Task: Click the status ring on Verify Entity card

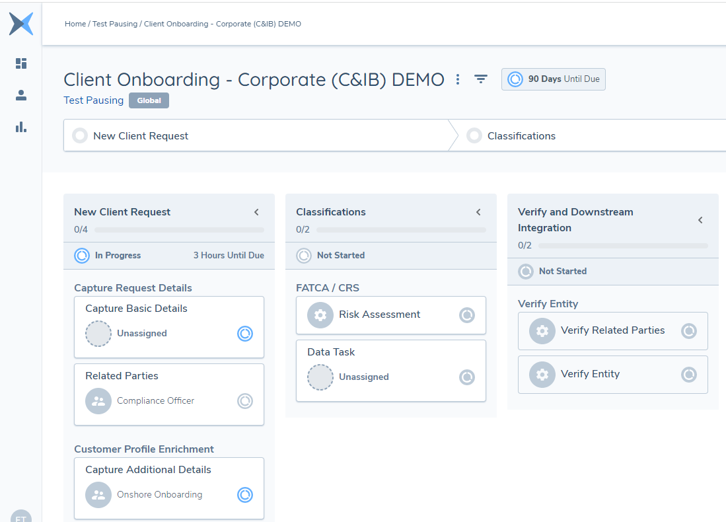Action: tap(688, 374)
